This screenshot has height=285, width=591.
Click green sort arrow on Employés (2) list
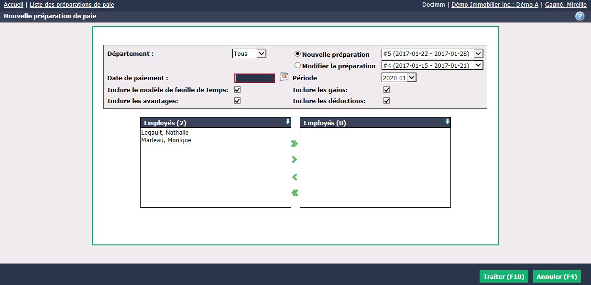(x=287, y=122)
